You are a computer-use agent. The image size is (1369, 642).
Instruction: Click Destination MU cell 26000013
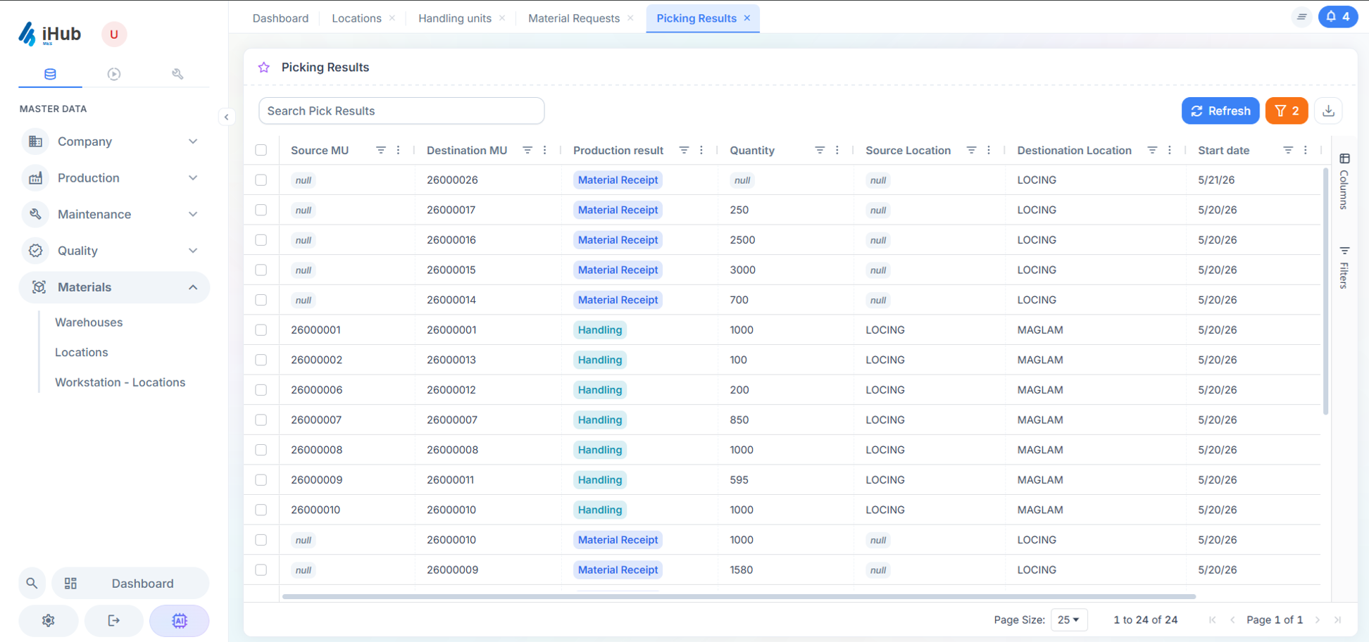tap(451, 360)
